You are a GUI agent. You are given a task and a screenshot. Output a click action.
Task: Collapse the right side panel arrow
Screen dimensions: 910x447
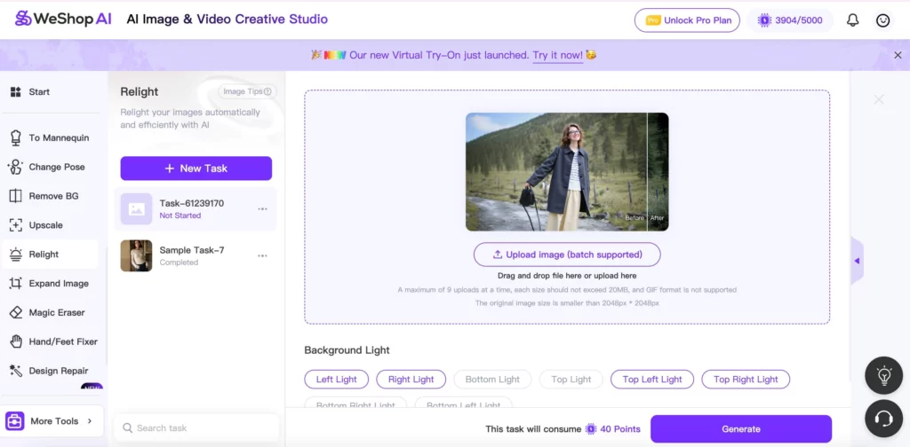pos(857,261)
